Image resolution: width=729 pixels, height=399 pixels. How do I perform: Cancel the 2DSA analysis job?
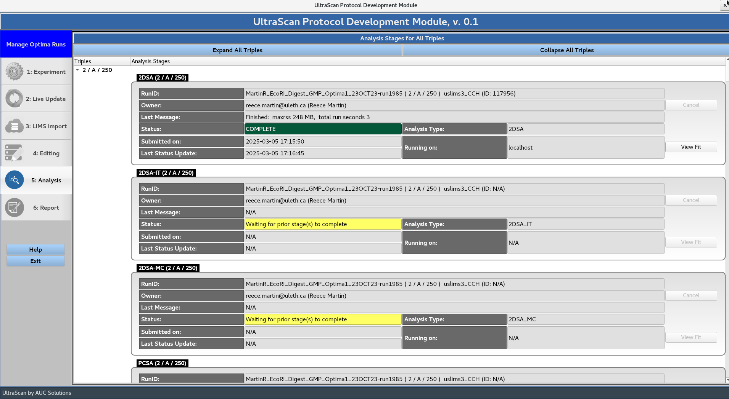coord(690,105)
